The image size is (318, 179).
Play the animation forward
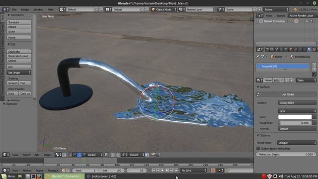(x=167, y=171)
